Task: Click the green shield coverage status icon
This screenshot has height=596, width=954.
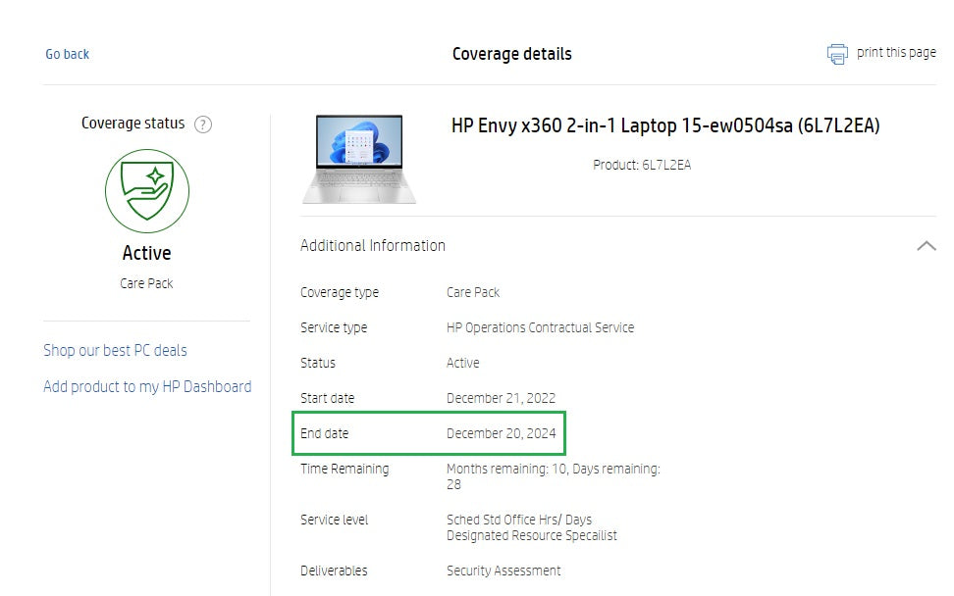Action: pos(147,191)
